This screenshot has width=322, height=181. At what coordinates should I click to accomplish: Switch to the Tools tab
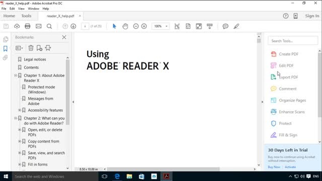tap(26, 16)
